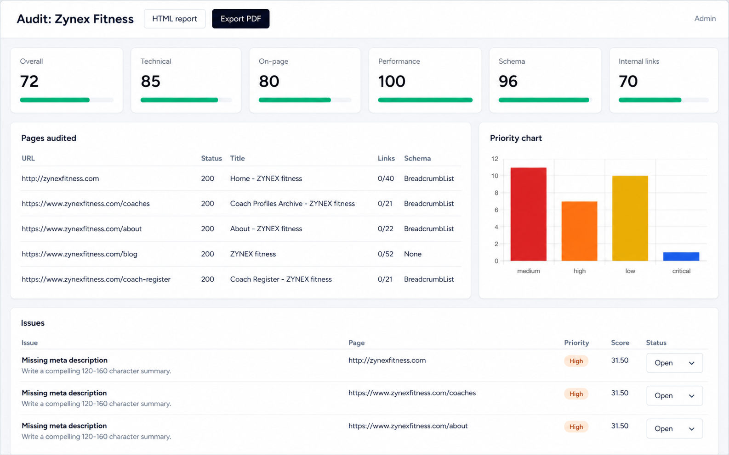Click the blue critical bar in Priority chart

(681, 256)
